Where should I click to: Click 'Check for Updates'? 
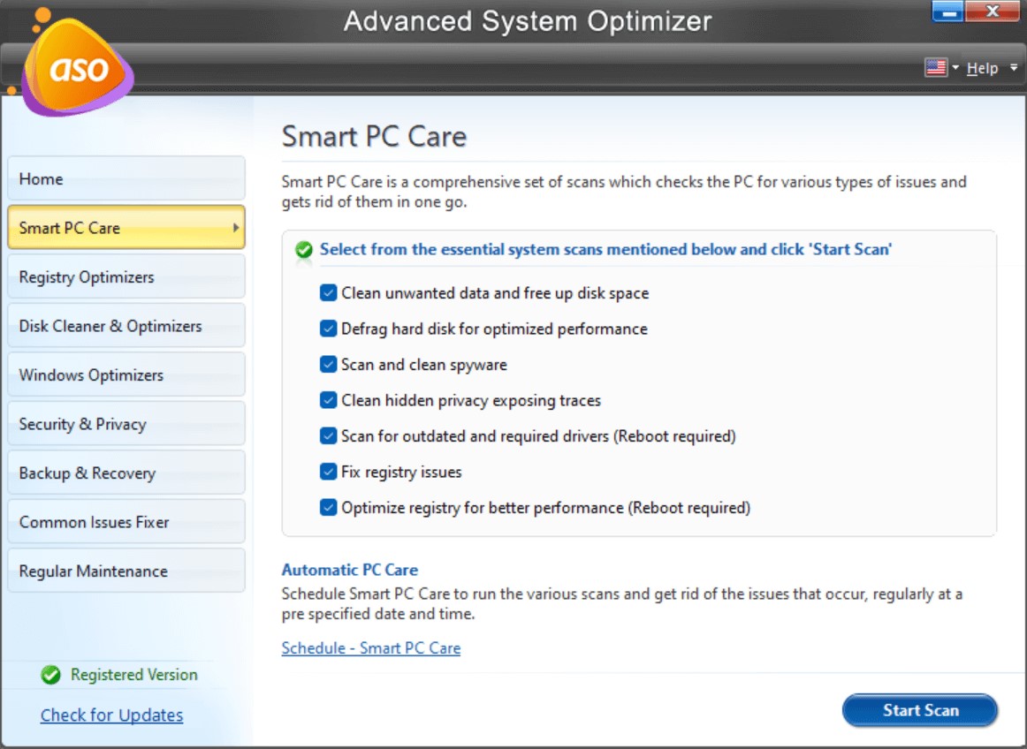click(x=111, y=715)
